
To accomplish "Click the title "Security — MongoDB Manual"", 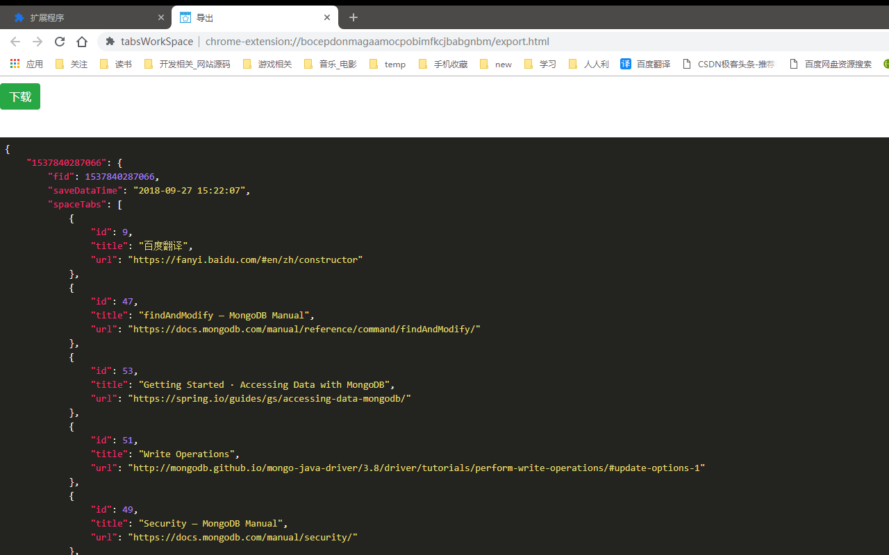I will [x=210, y=524].
